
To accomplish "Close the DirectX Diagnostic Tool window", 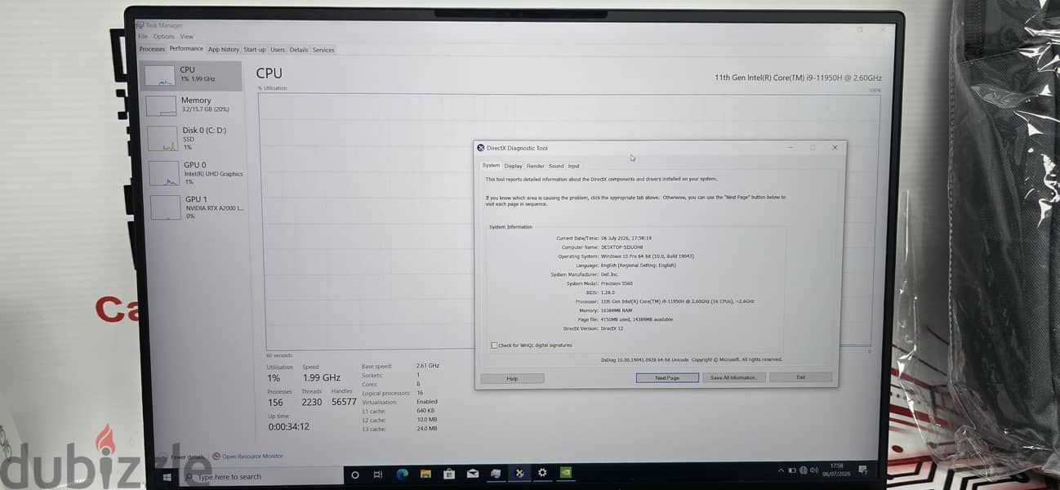I will coord(835,148).
